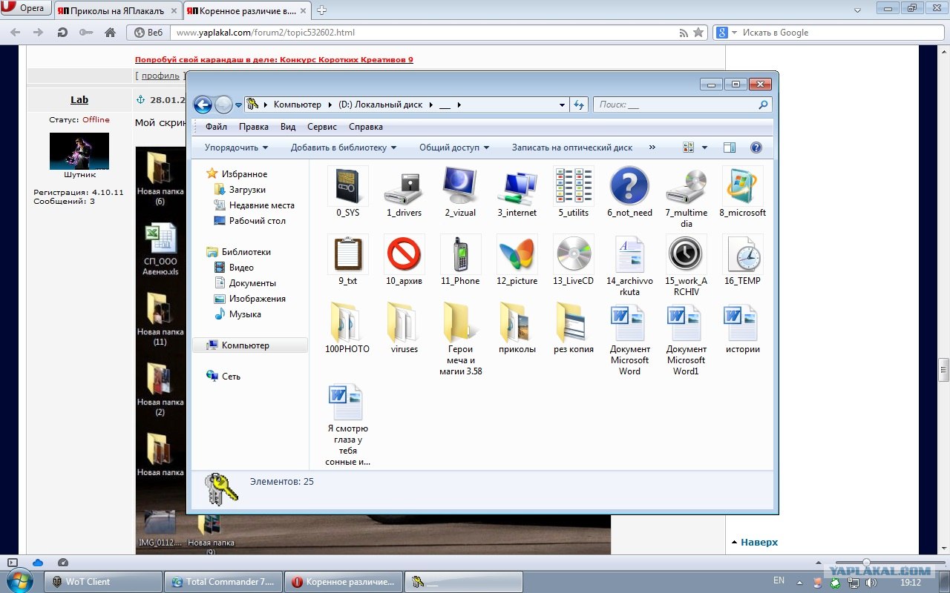
Task: Open the change view dropdown arrow
Action: click(704, 148)
